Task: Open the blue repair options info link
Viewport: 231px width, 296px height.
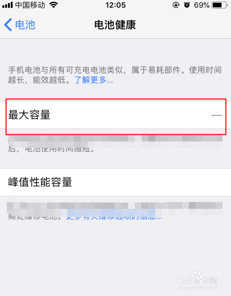Action: tap(114, 216)
